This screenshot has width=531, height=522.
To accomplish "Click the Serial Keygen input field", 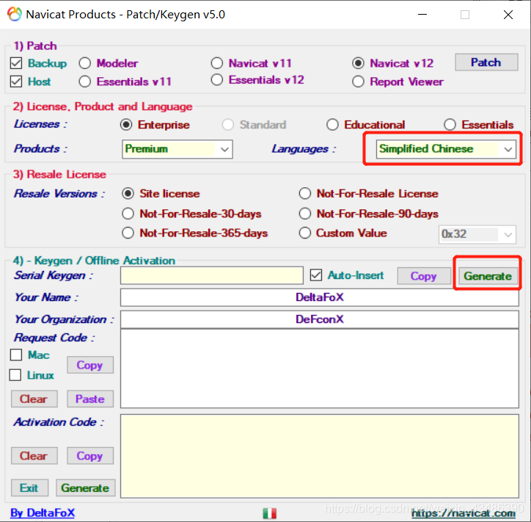I will (212, 275).
